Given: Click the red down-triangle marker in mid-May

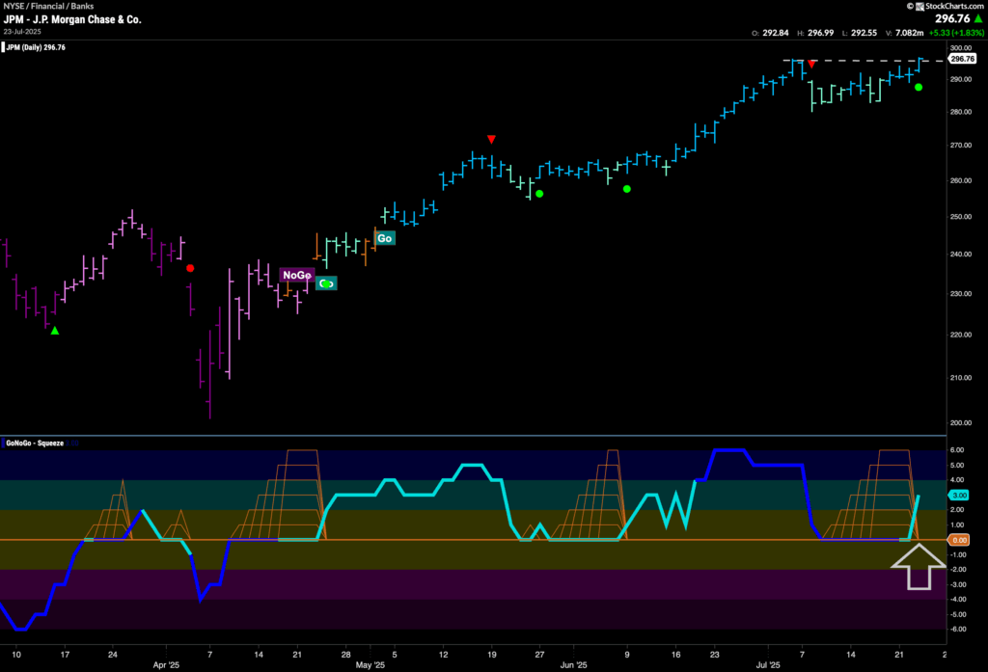Looking at the screenshot, I should click(492, 139).
